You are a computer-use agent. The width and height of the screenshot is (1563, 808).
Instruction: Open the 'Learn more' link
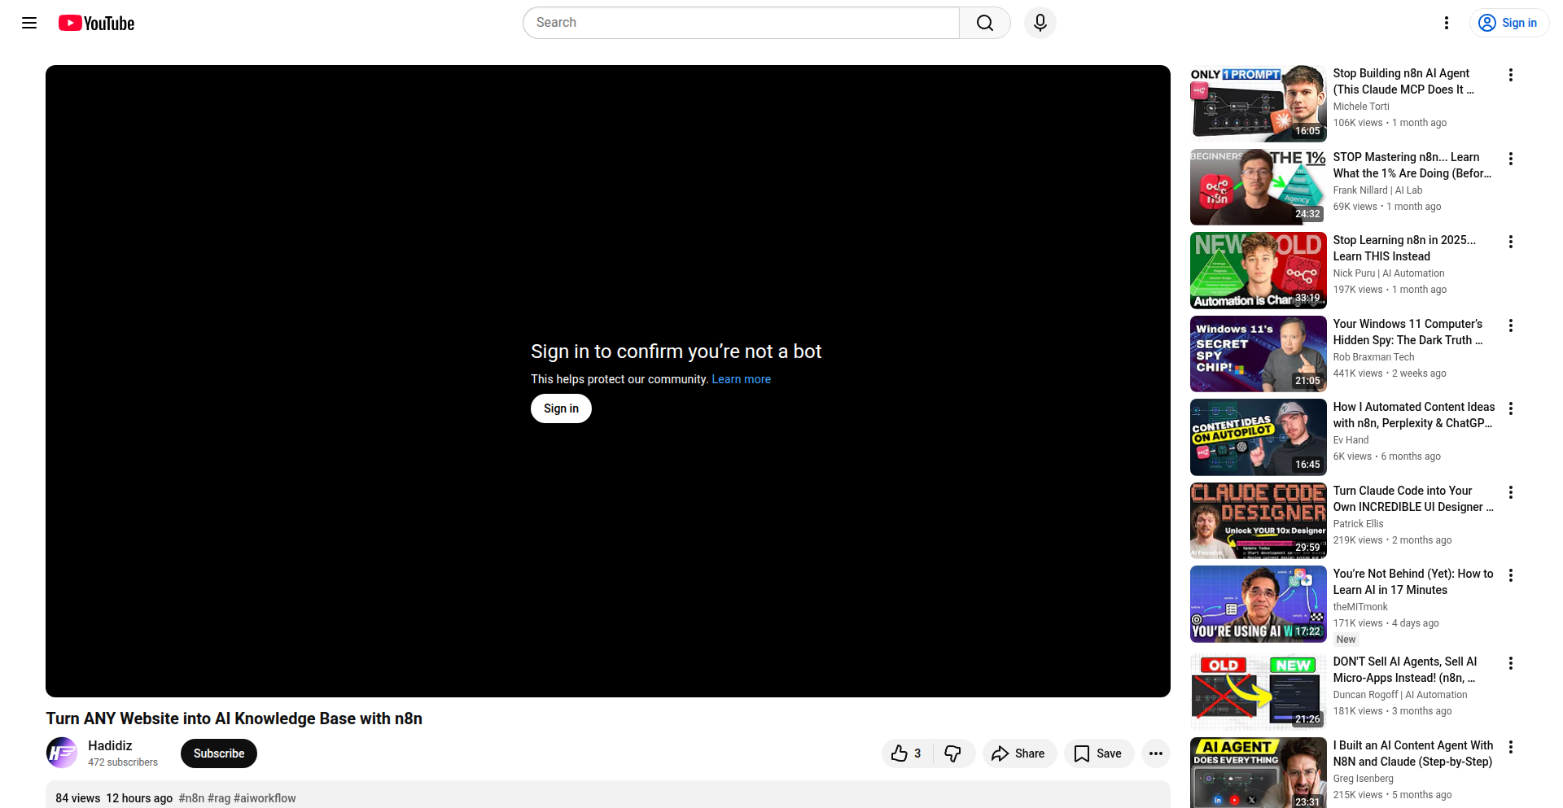pos(741,379)
